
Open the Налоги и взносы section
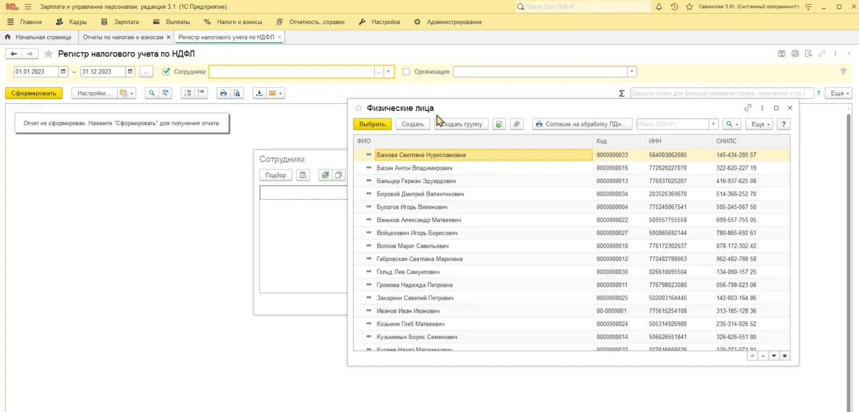pyautogui.click(x=233, y=22)
